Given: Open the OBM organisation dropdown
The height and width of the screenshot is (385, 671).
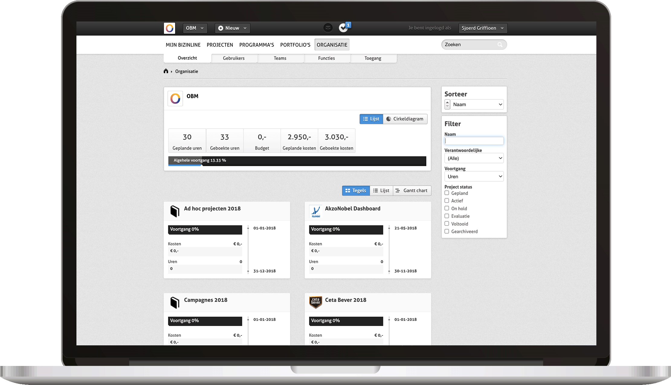Looking at the screenshot, I should [195, 28].
